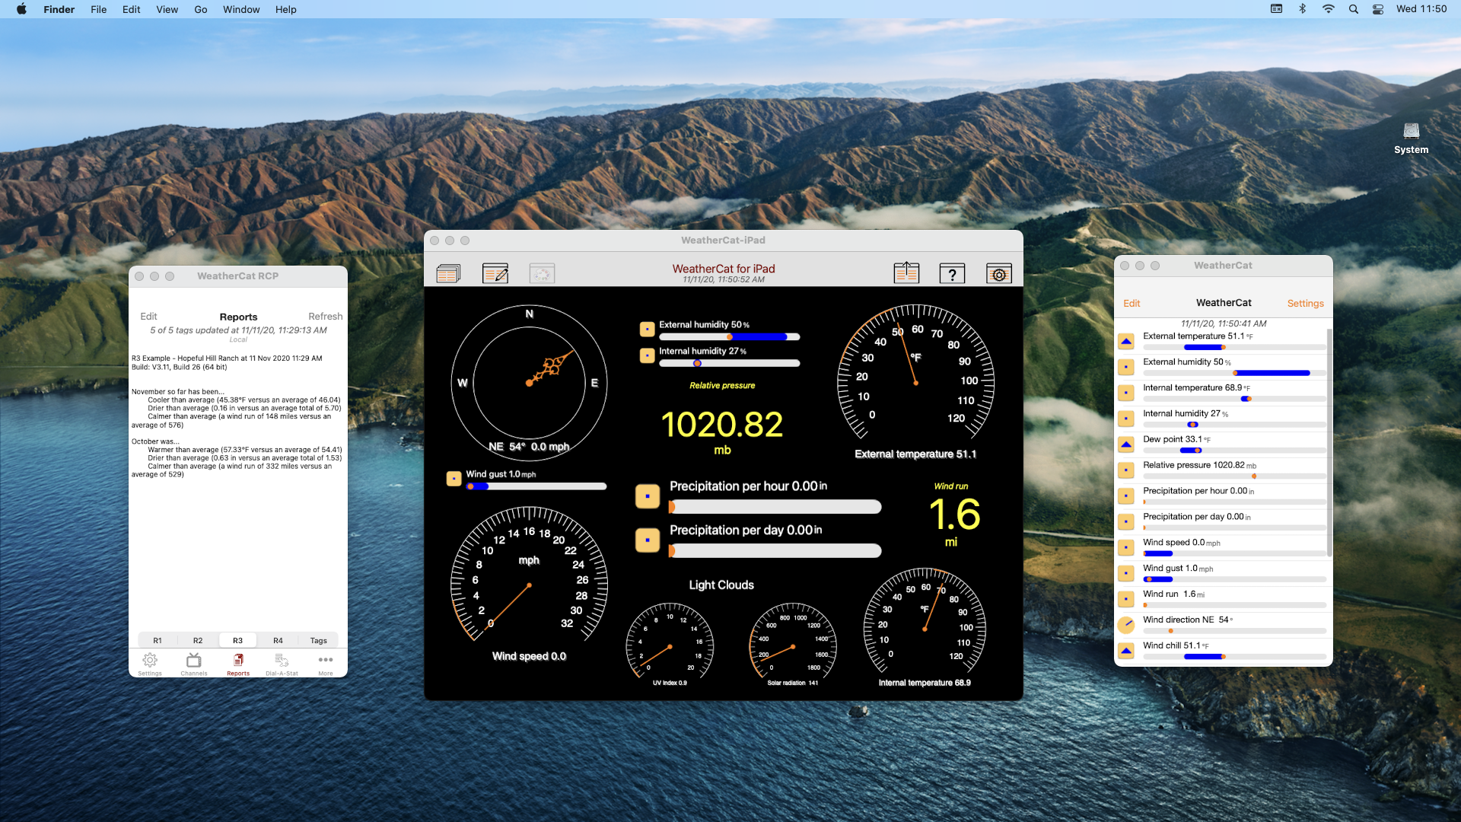Open the help question mark icon in WeatherCat-iPad
Viewport: 1461px width, 822px height.
(x=952, y=273)
